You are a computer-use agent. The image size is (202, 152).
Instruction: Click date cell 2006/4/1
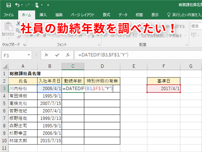tap(50, 89)
